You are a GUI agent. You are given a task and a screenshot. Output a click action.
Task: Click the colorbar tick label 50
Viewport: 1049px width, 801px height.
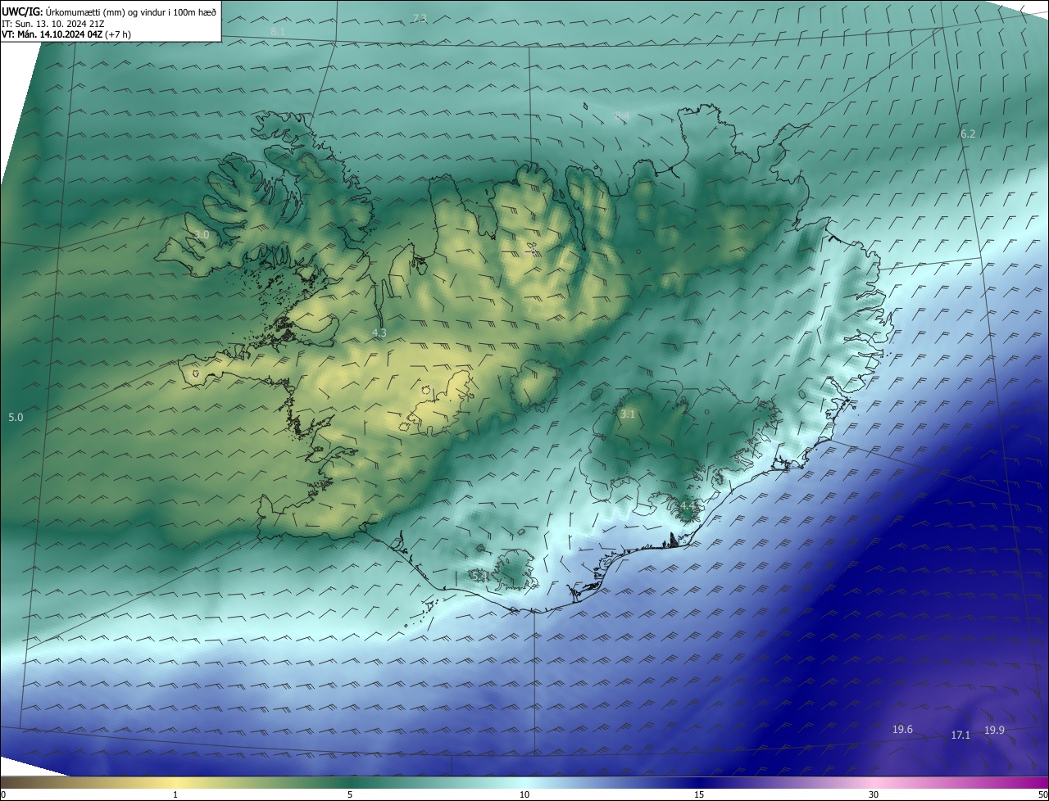coord(1042,794)
